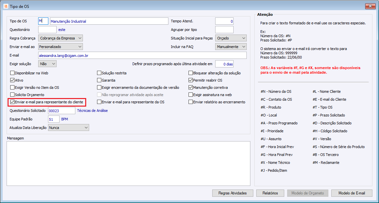Untick Enviar e-mail para representante do cliente
379x203 pixels.
[13, 102]
